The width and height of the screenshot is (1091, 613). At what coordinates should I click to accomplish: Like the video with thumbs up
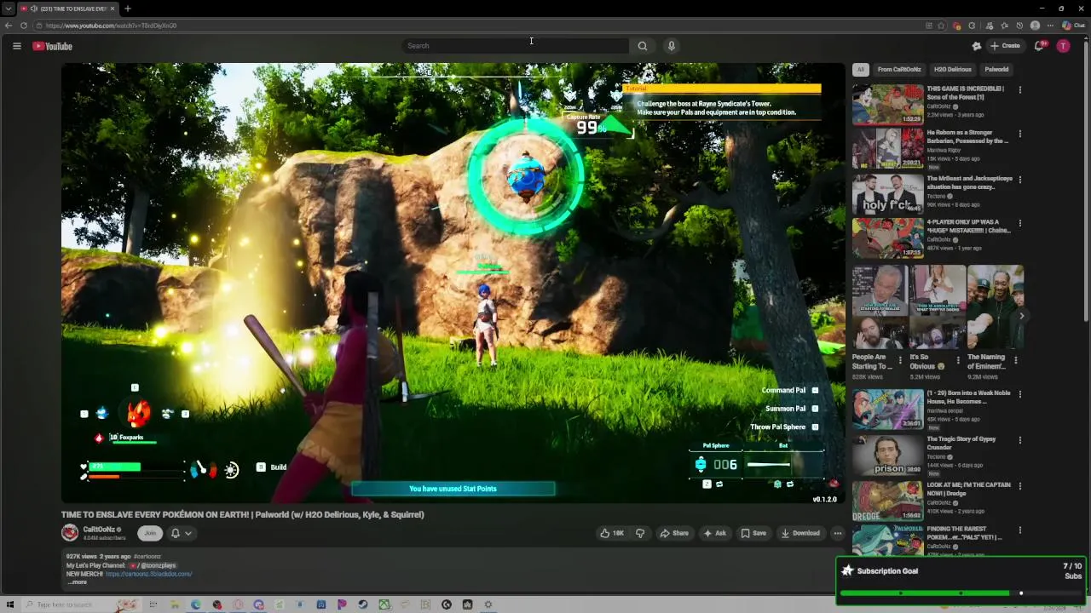tap(612, 533)
